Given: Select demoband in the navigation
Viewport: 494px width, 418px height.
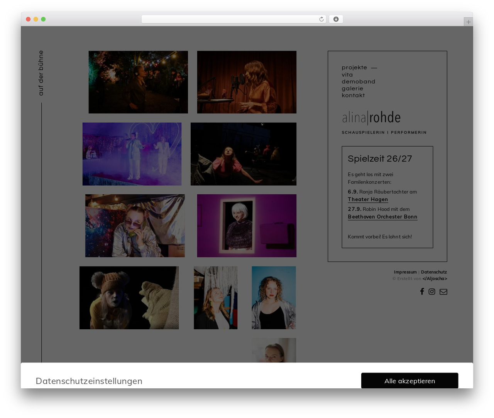Looking at the screenshot, I should 358,82.
